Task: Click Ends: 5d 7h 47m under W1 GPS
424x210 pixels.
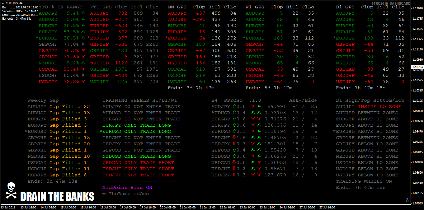Action: click(269, 88)
